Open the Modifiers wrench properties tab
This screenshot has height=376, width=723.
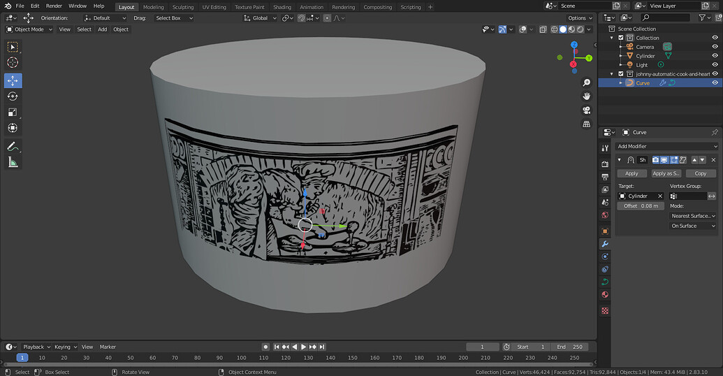click(x=605, y=244)
